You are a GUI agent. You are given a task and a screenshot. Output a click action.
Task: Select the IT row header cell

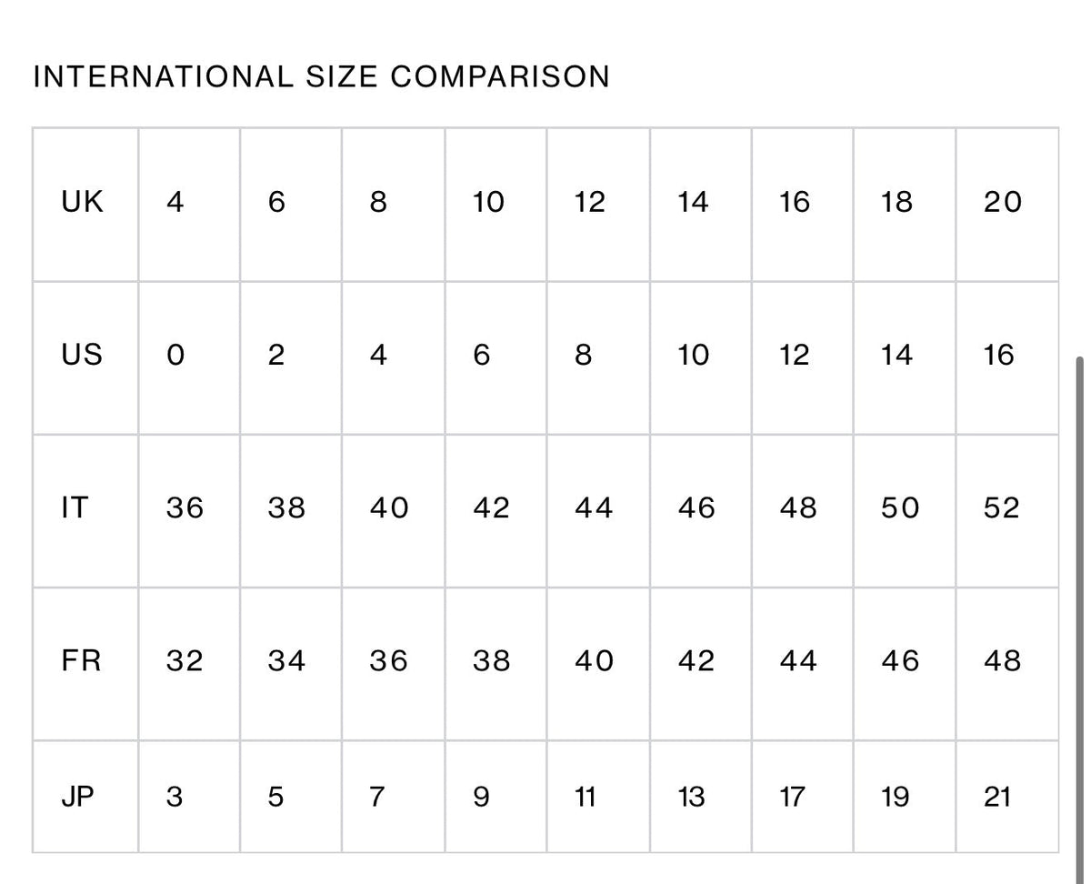[x=85, y=511]
